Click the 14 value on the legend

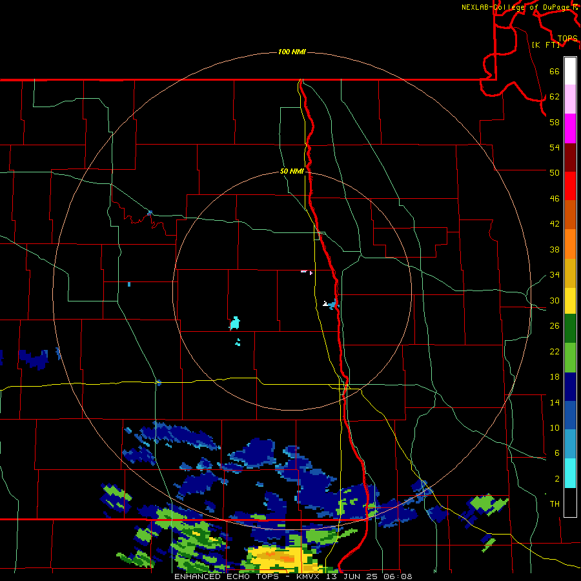(x=555, y=402)
